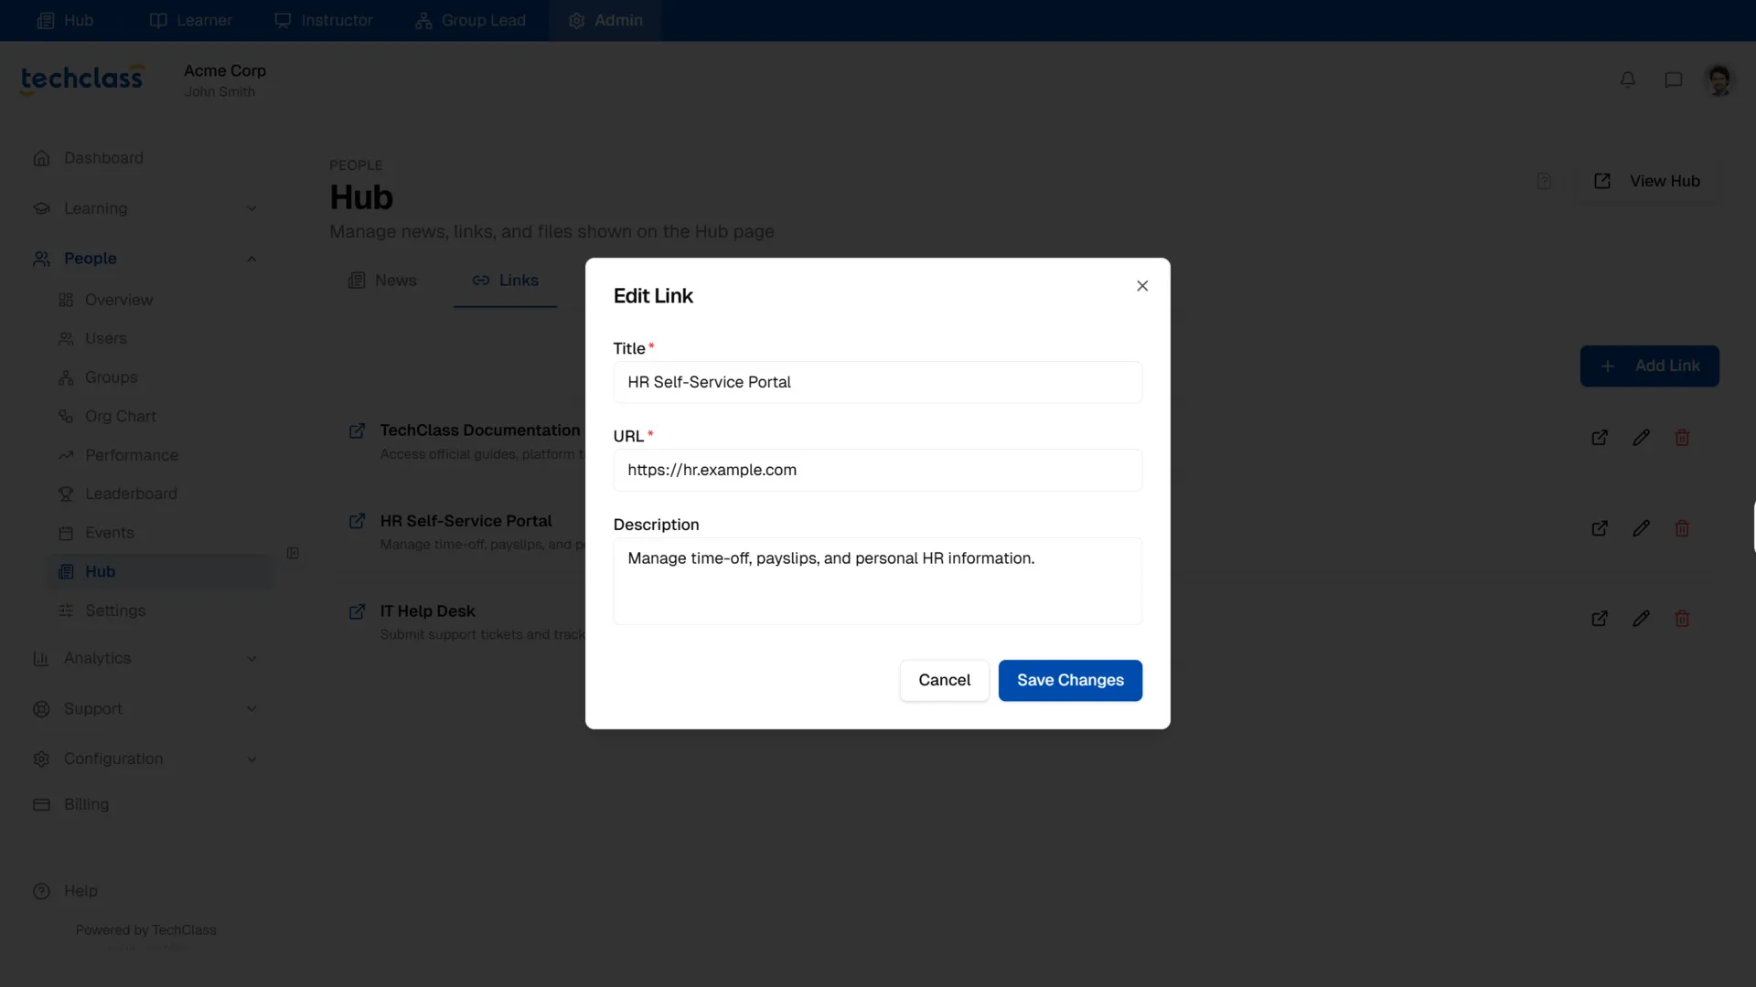Save Changes to the link
The image size is (1756, 987).
tap(1070, 680)
